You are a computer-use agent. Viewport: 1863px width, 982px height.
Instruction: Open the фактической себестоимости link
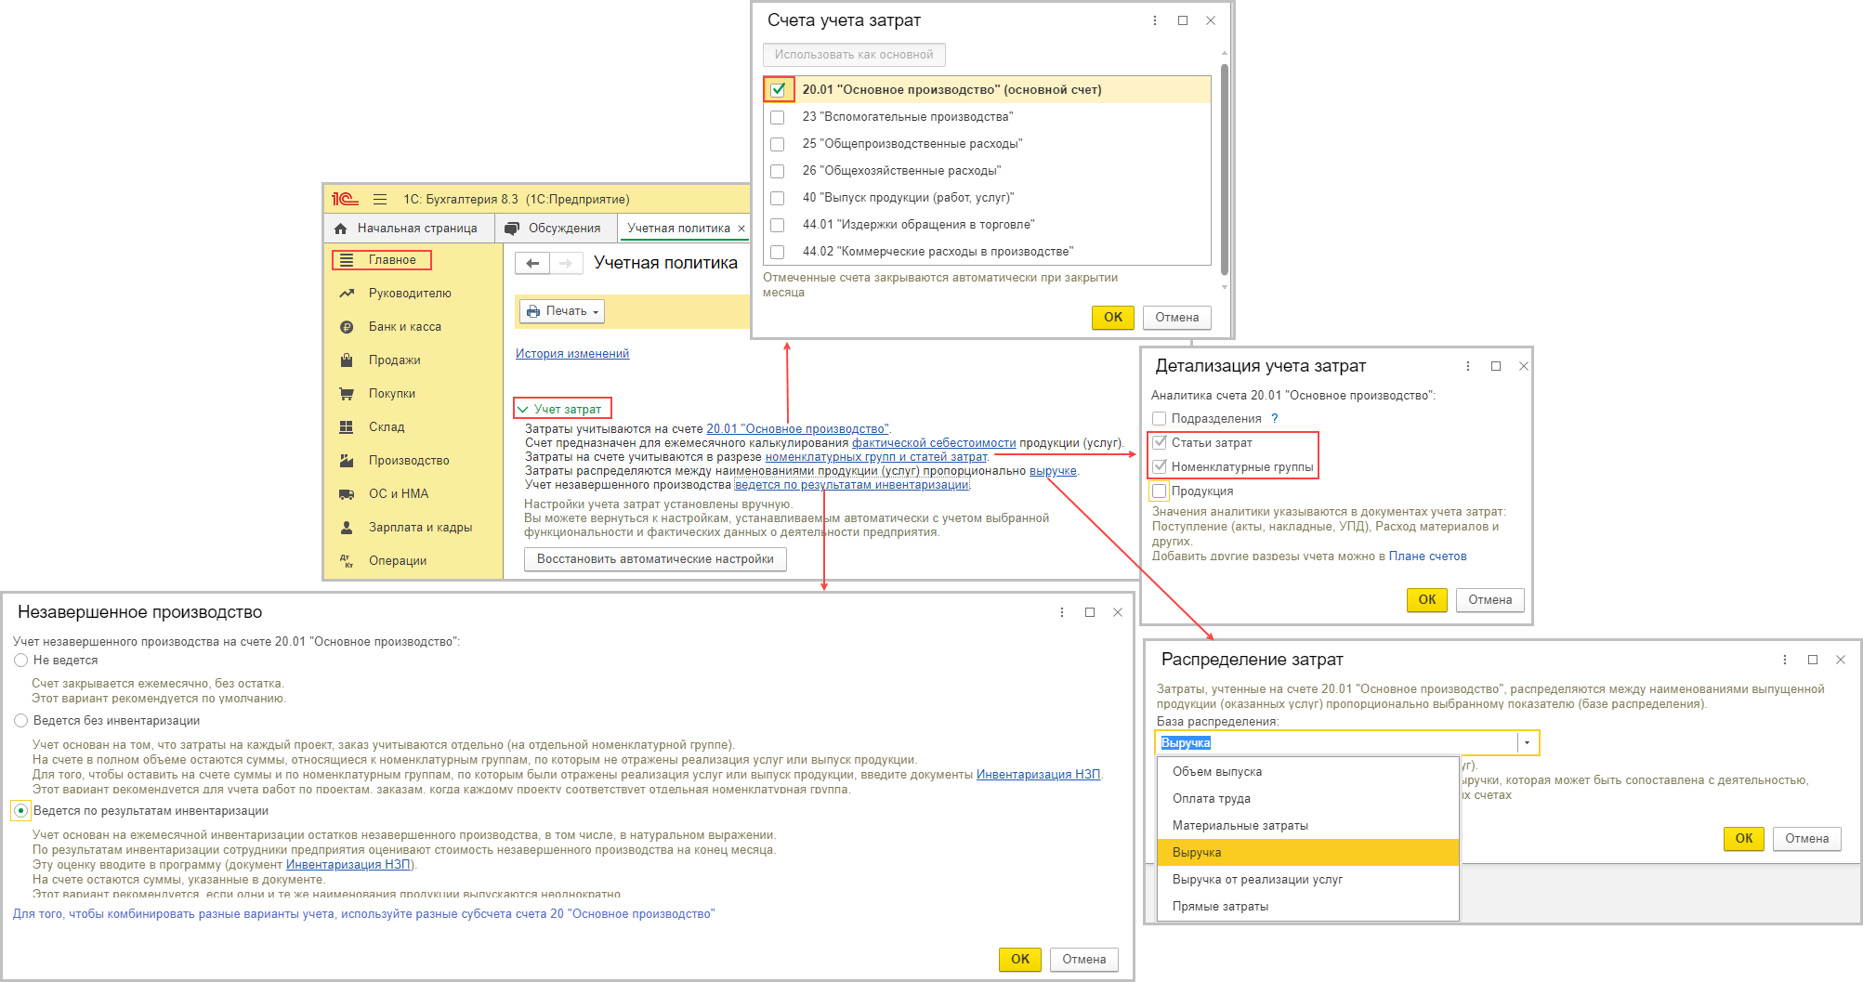934,443
